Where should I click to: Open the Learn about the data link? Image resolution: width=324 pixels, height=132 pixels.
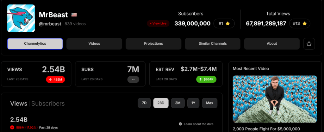pyautogui.click(x=198, y=124)
